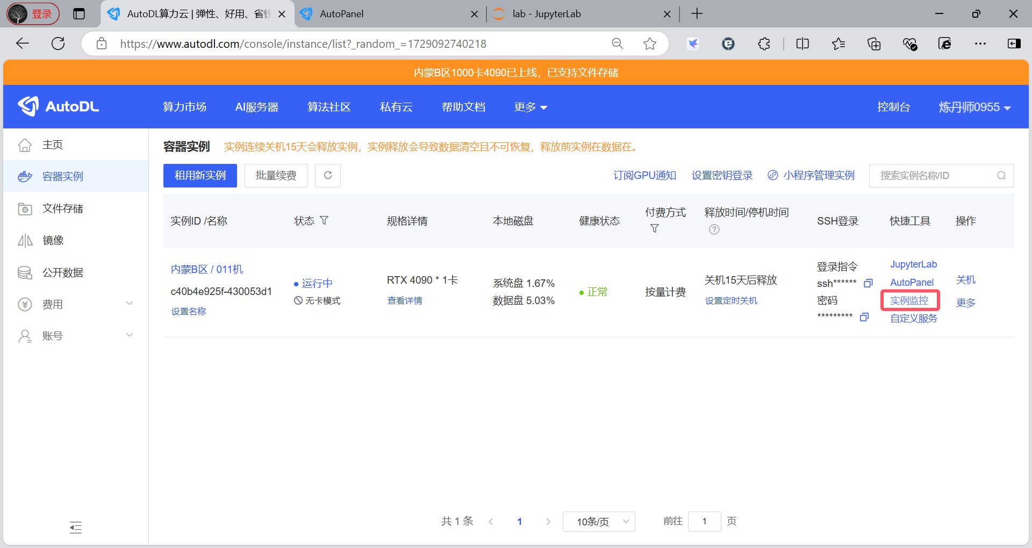Switch to the AutoPanel browser tab
Screen dimensions: 1032x548
390,14
